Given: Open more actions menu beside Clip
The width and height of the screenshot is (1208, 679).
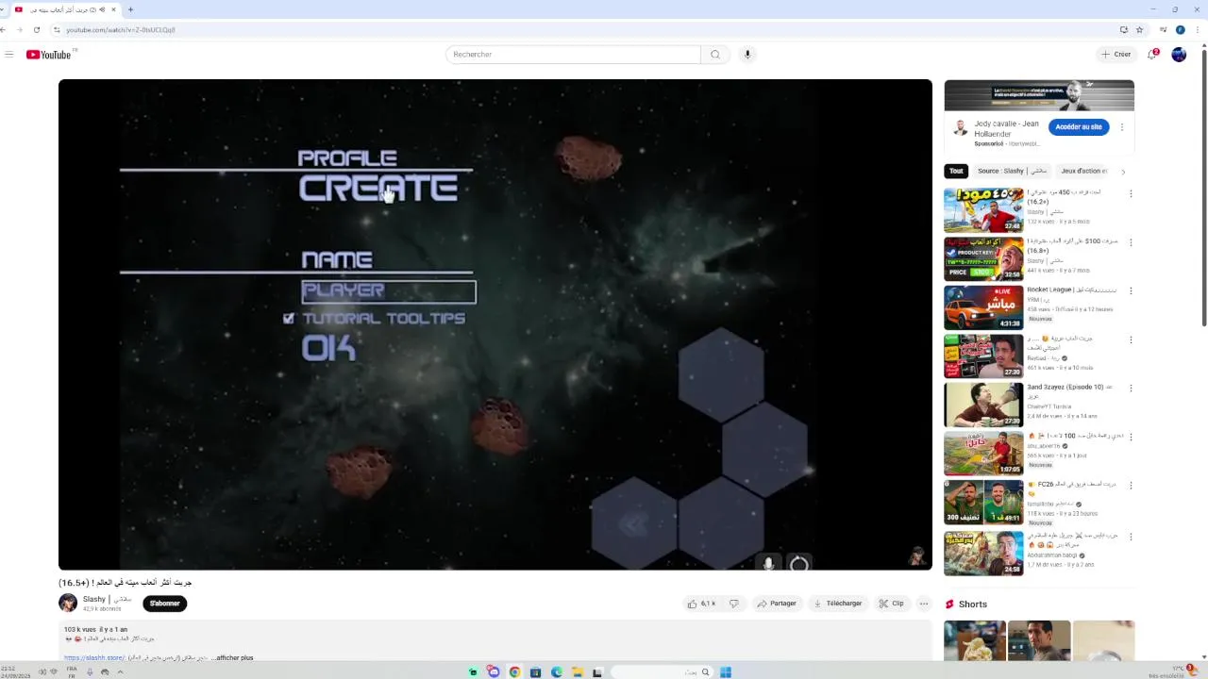Looking at the screenshot, I should coord(924,604).
